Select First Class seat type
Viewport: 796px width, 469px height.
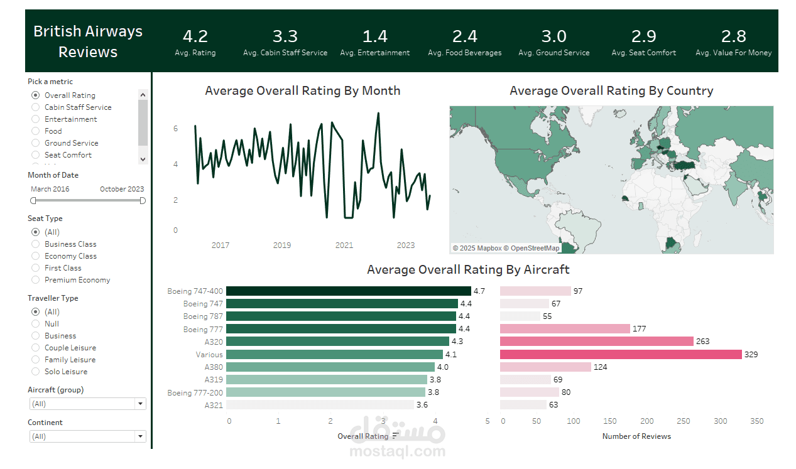[x=35, y=268]
